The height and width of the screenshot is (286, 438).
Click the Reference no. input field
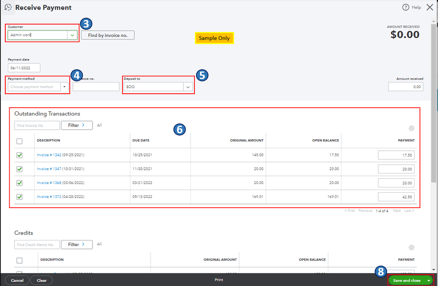96,87
